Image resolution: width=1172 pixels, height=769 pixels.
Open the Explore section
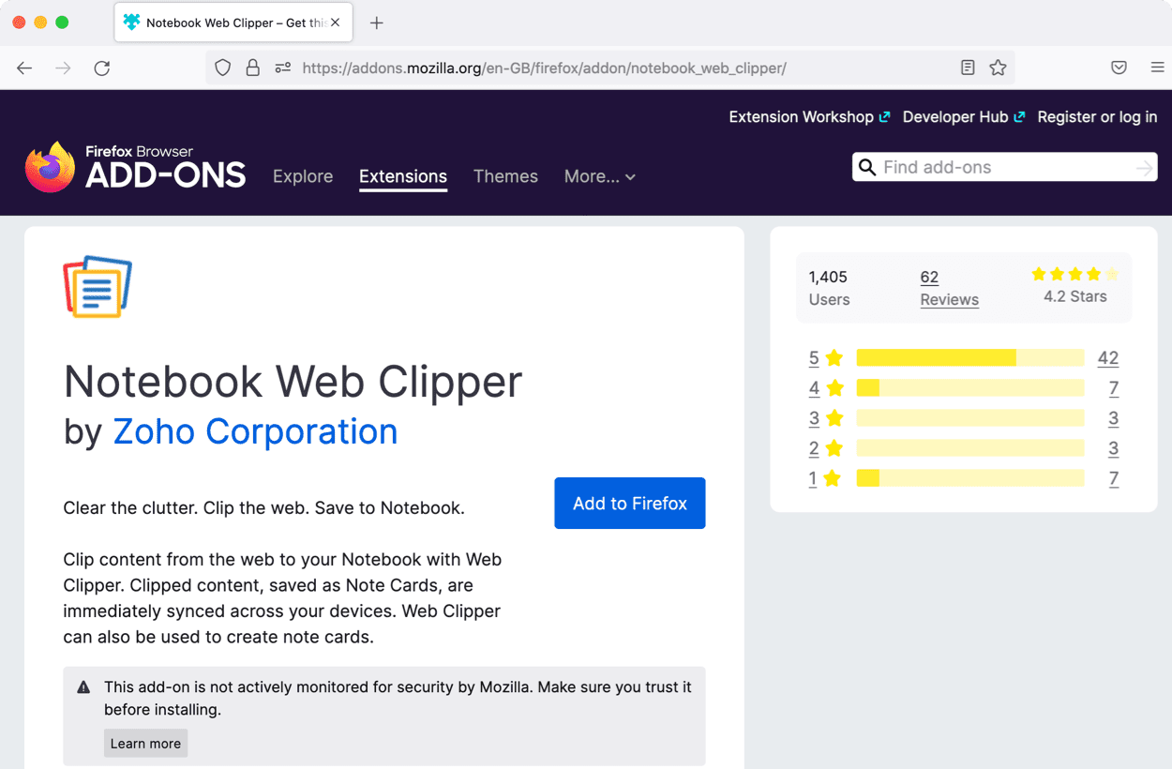click(x=303, y=176)
